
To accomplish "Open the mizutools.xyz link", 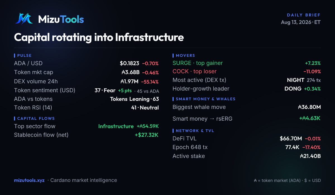I will click(x=29, y=180).
